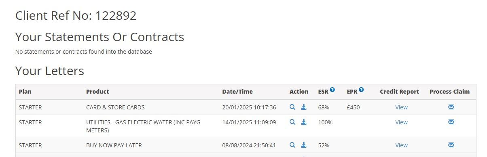The width and height of the screenshot is (487, 157).
Task: Select the Process Claim column header
Action: pos(449,92)
